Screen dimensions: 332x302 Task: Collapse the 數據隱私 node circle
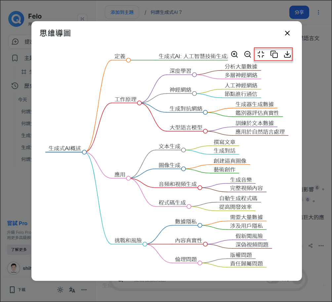click(x=200, y=225)
